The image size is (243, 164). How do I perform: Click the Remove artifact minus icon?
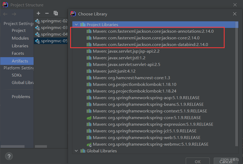click(47, 13)
